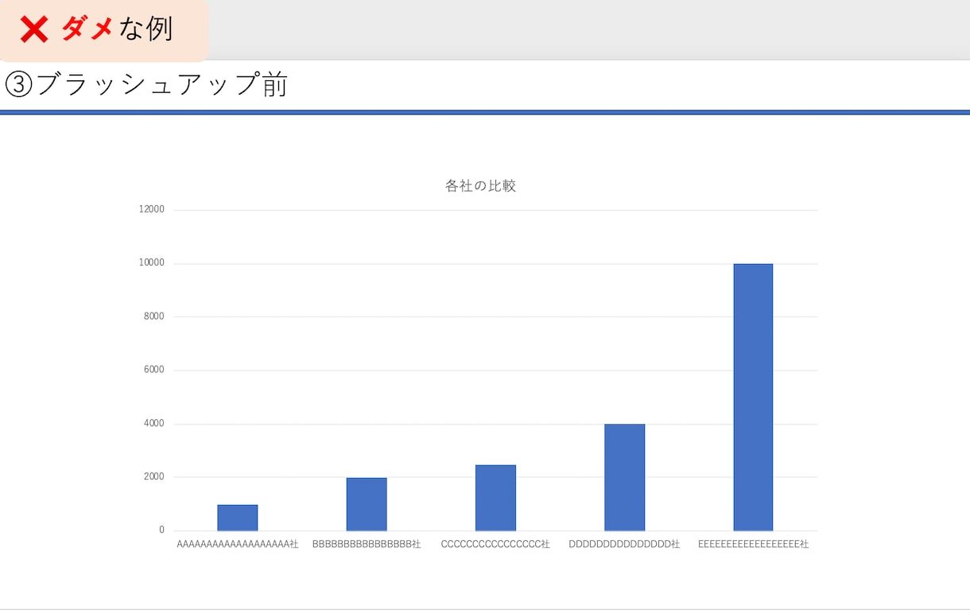This screenshot has height=610, width=970.
Task: Click the axis label EEEEEEEEEEEEEEEEE社
Action: [x=753, y=545]
